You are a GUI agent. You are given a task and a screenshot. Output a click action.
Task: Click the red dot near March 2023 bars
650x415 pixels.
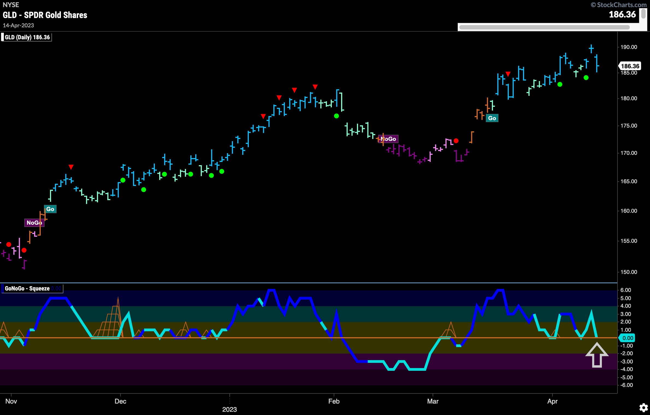point(456,141)
